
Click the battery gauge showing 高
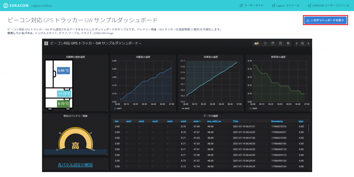pyautogui.click(x=75, y=139)
